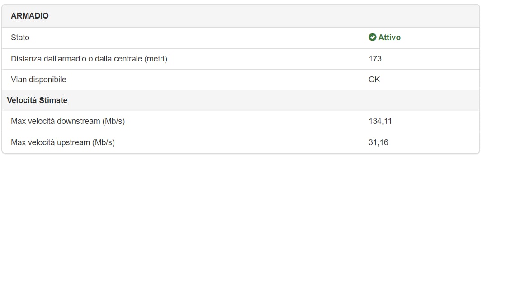Click the Vlan disponibile label

[38, 80]
